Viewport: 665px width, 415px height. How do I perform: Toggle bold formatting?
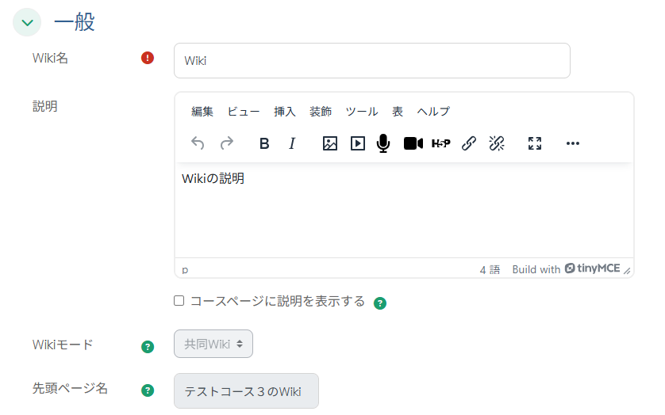[264, 143]
